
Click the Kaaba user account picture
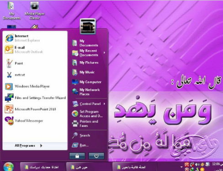pyautogui.click(x=88, y=26)
